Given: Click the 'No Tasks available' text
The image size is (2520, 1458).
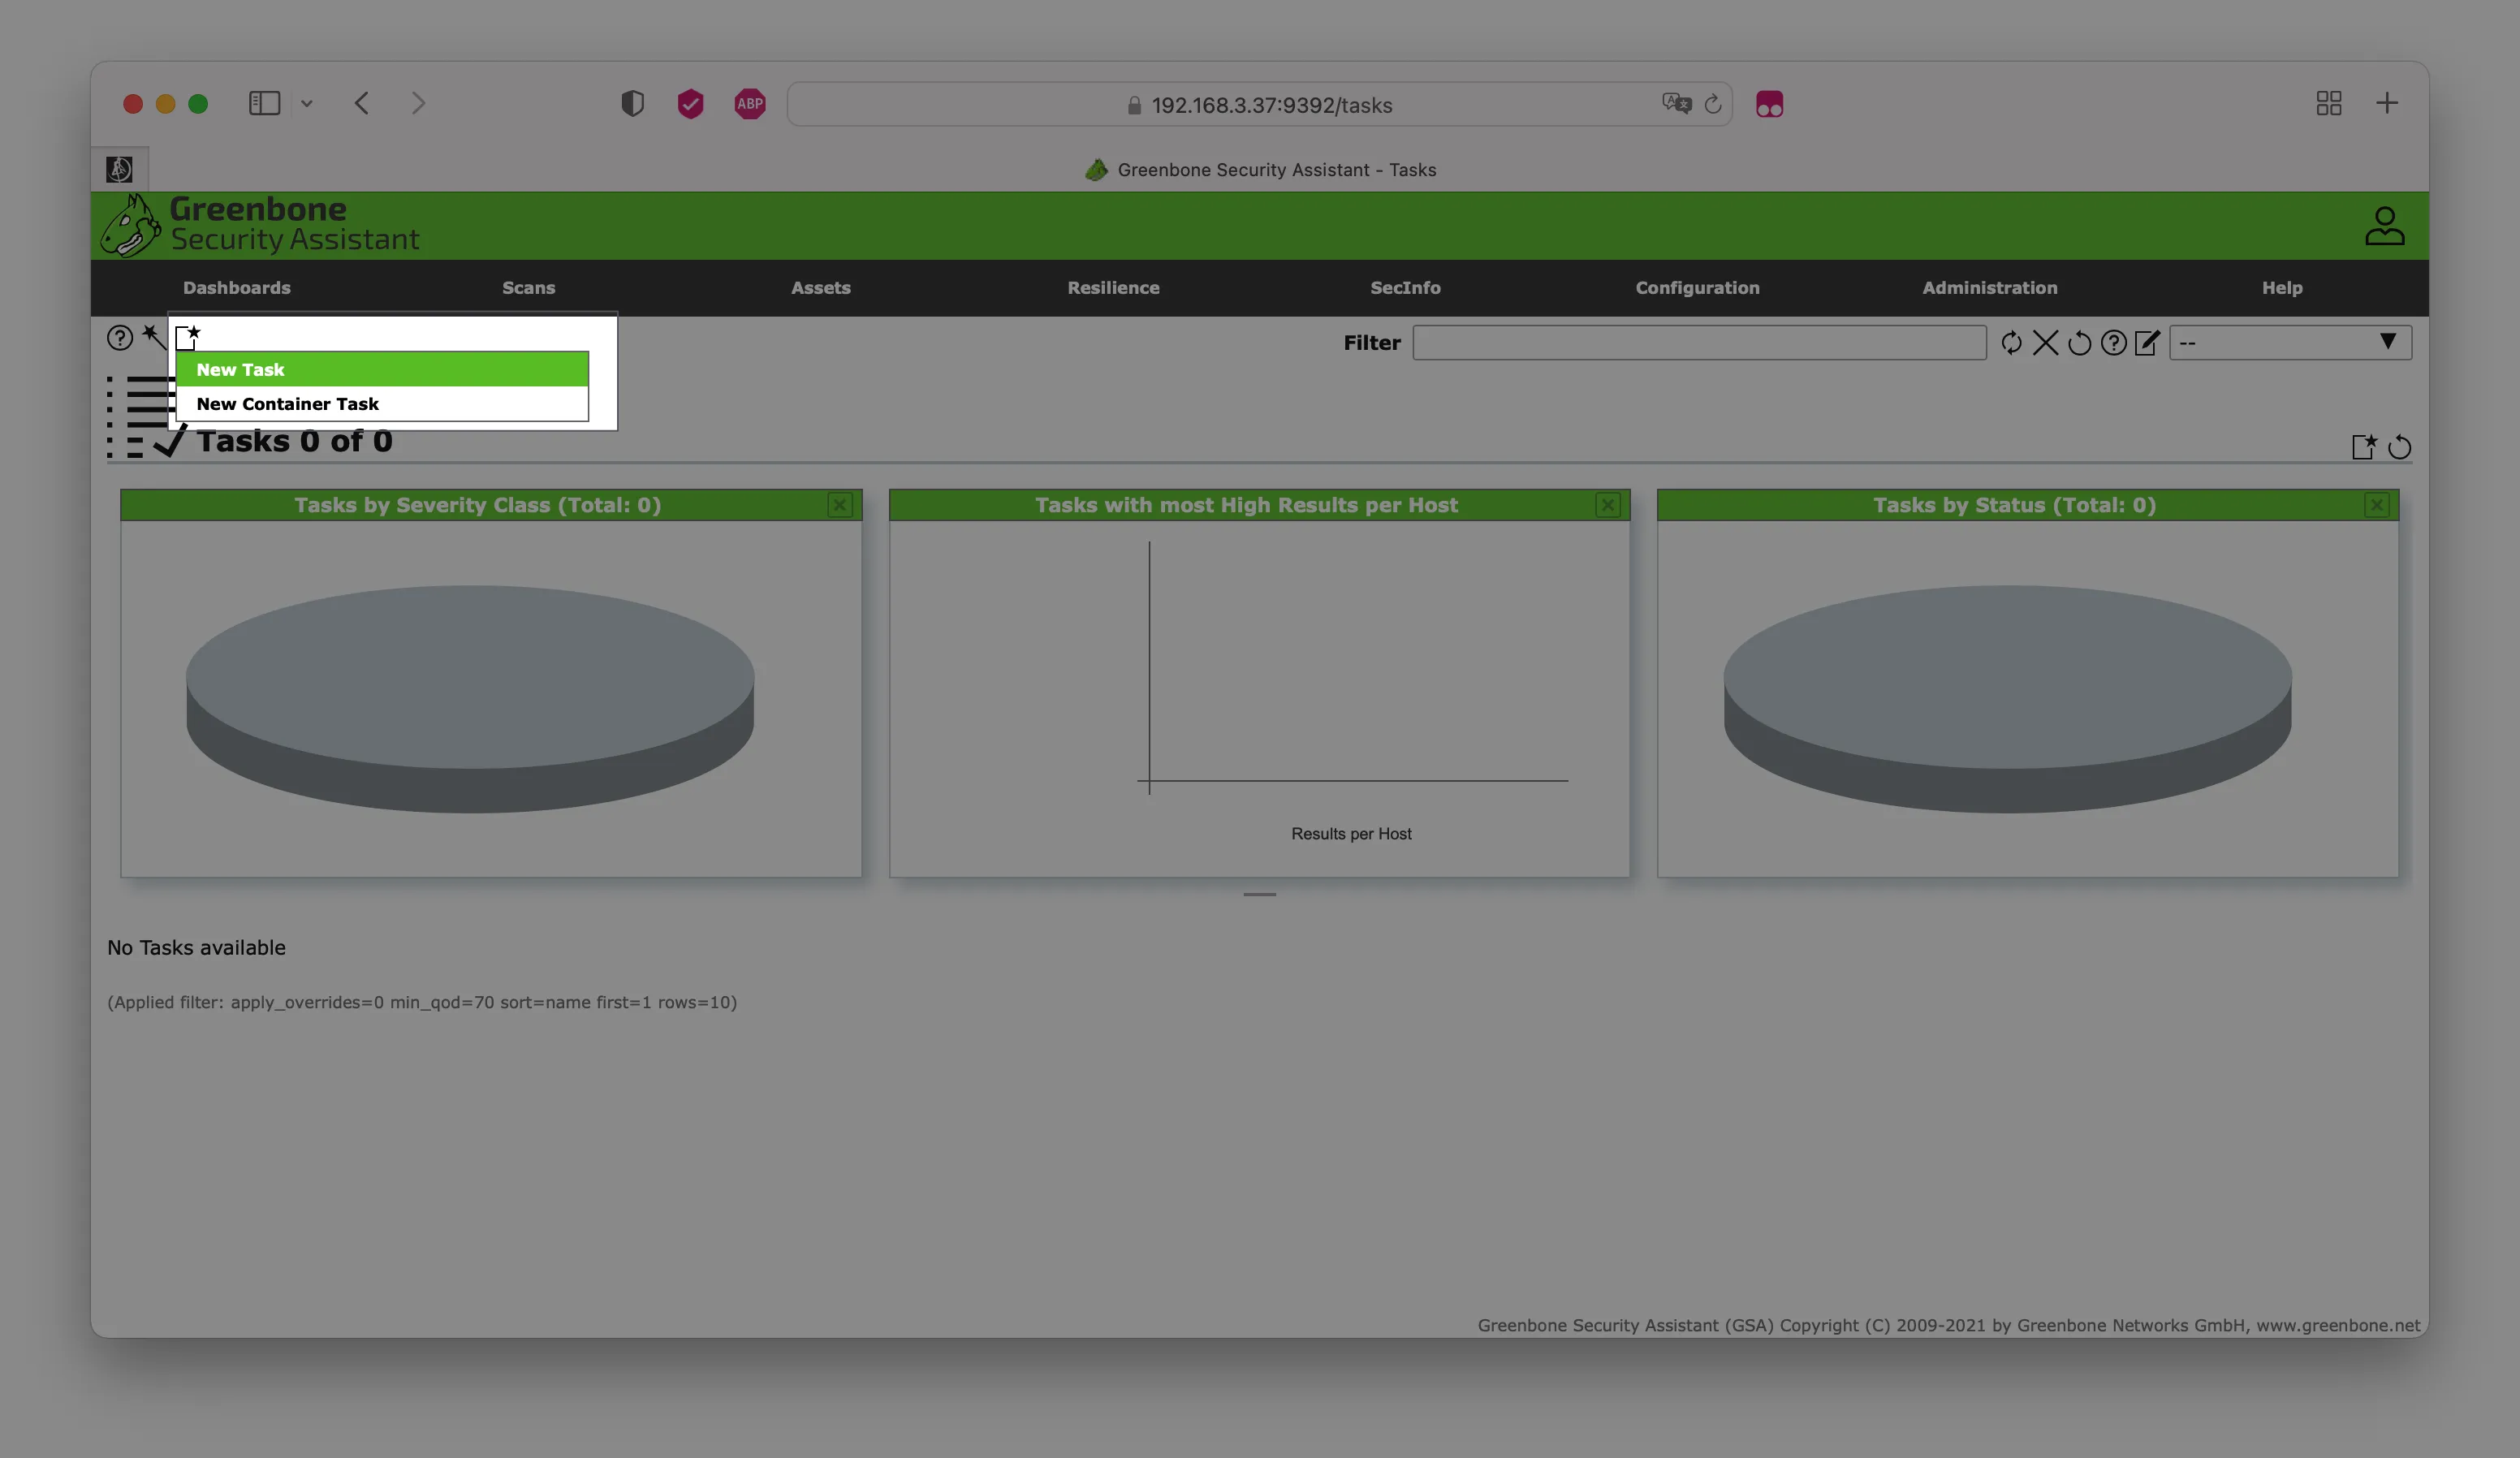Looking at the screenshot, I should point(196,947).
